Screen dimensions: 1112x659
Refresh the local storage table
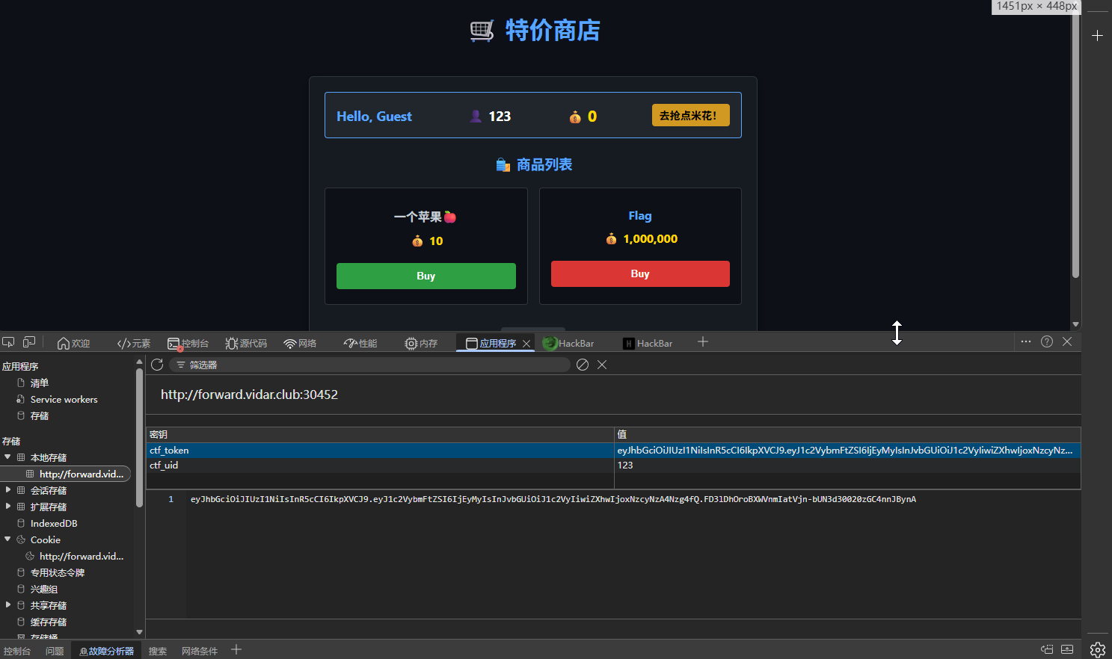pos(157,365)
